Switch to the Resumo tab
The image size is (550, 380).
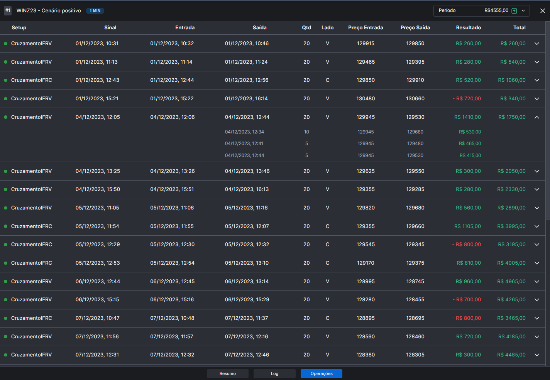(x=228, y=373)
